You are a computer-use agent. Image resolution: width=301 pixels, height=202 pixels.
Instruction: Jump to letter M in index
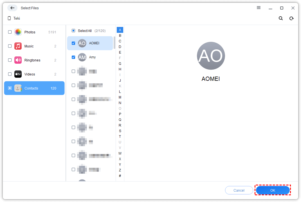(120, 97)
